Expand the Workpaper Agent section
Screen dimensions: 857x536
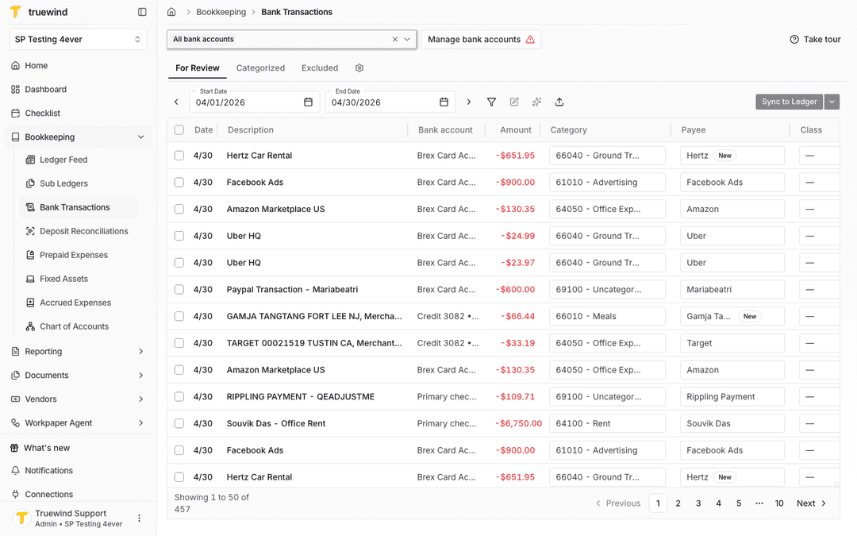[141, 422]
